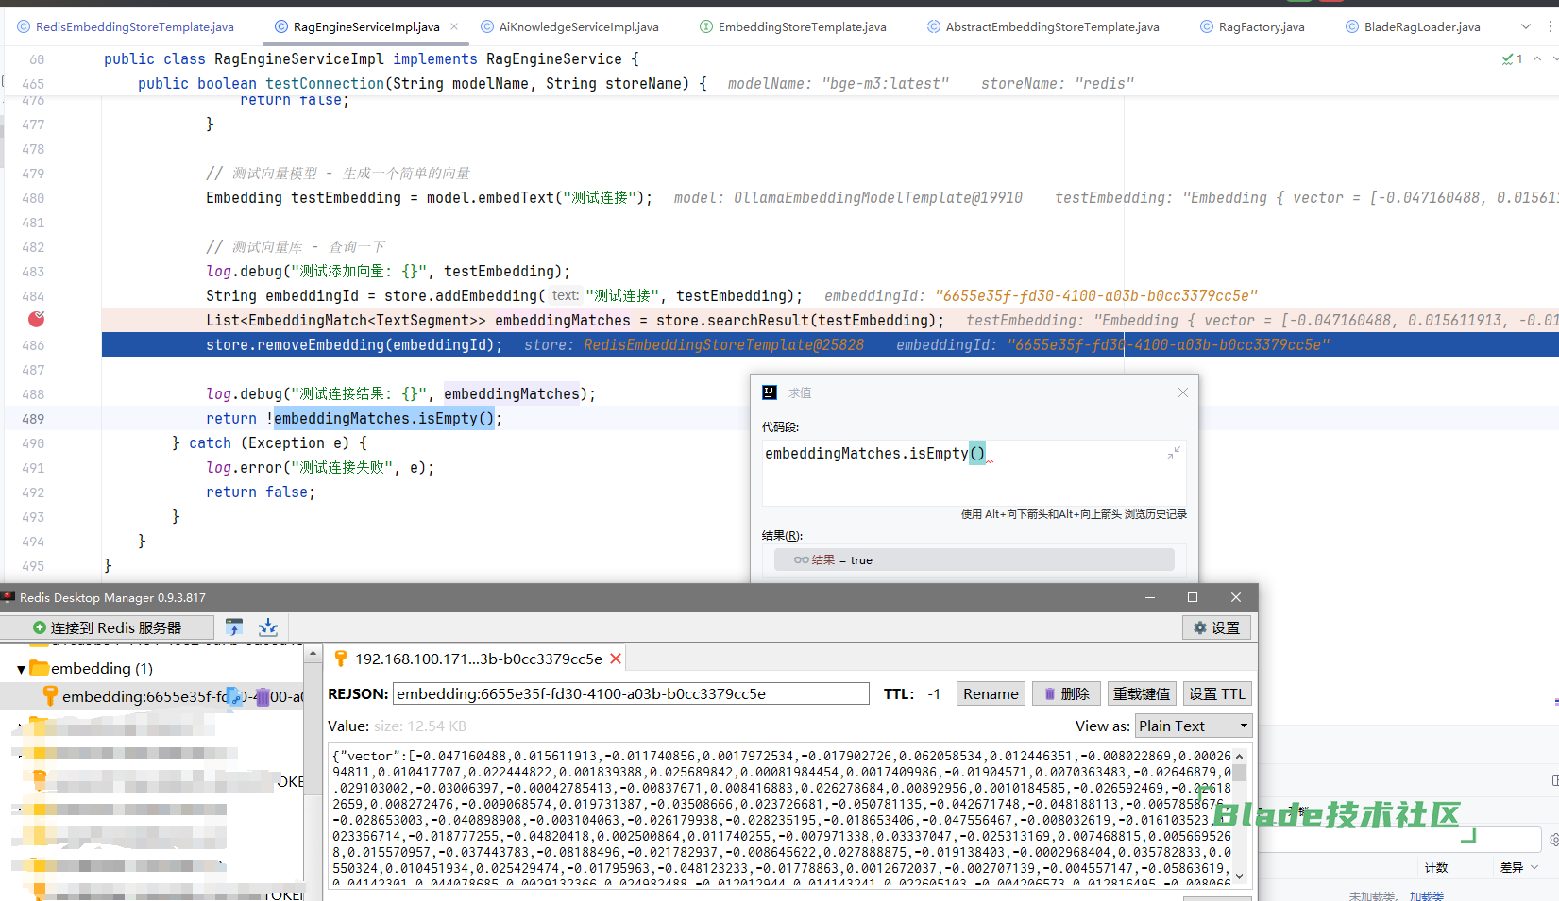Screen dimensions: 1559x901
Task: Click the copy-key icon on embedding key row
Action: pyautogui.click(x=236, y=697)
